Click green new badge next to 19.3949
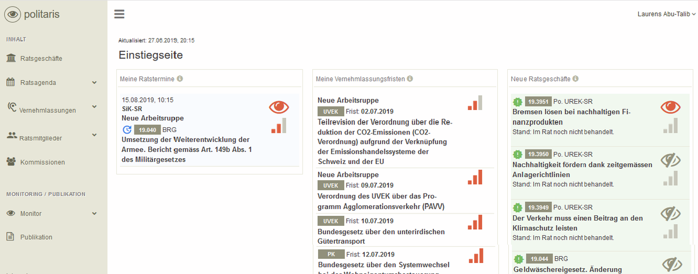 pos(517,207)
